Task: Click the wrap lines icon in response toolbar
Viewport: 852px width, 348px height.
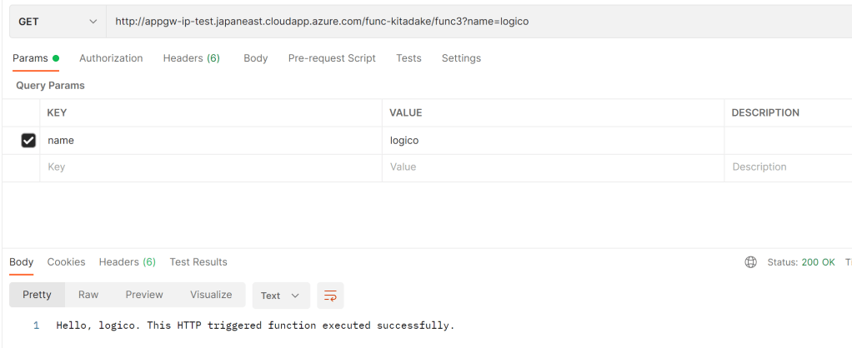Action: click(330, 296)
